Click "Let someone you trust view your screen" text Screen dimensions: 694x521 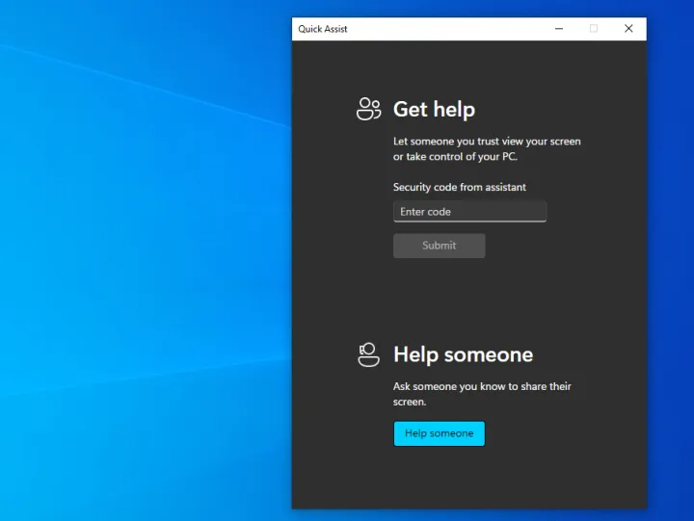tap(487, 142)
